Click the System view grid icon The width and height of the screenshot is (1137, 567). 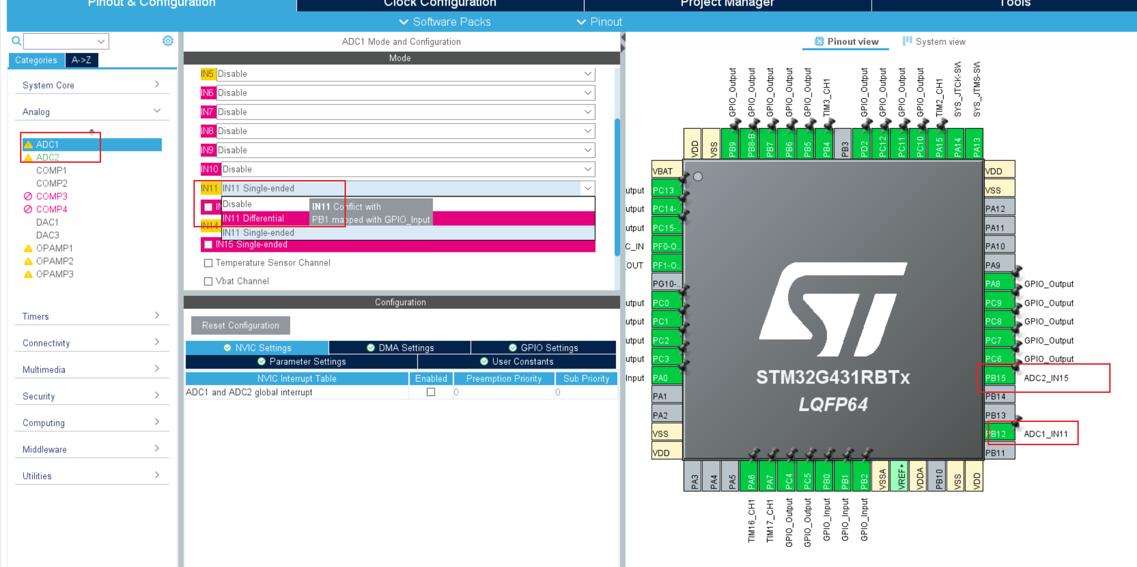click(x=907, y=41)
